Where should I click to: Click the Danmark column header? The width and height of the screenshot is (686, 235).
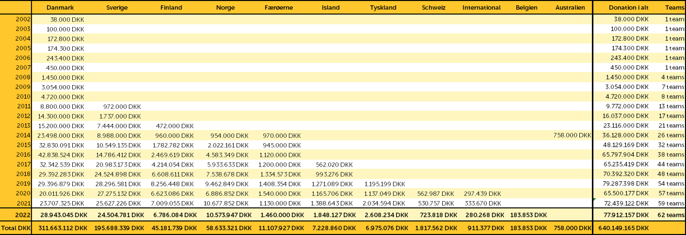(x=60, y=8)
